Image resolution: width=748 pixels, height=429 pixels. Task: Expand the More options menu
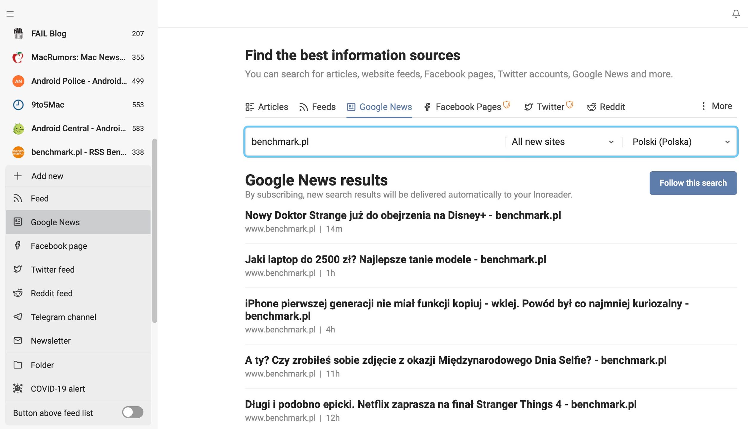(717, 106)
